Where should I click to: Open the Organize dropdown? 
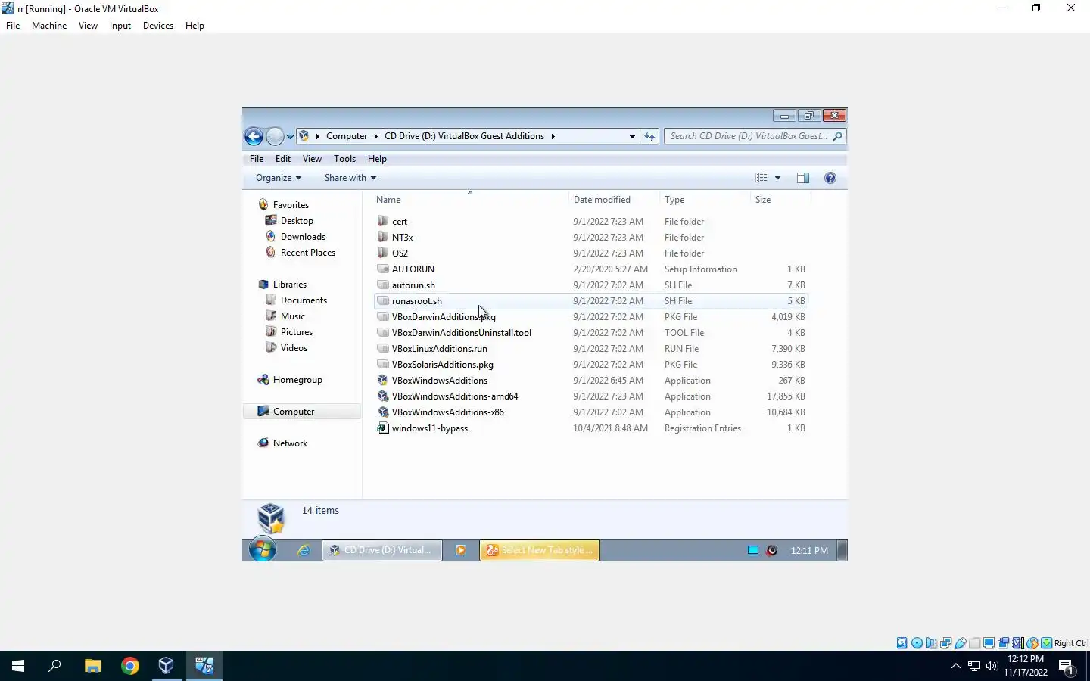[279, 178]
